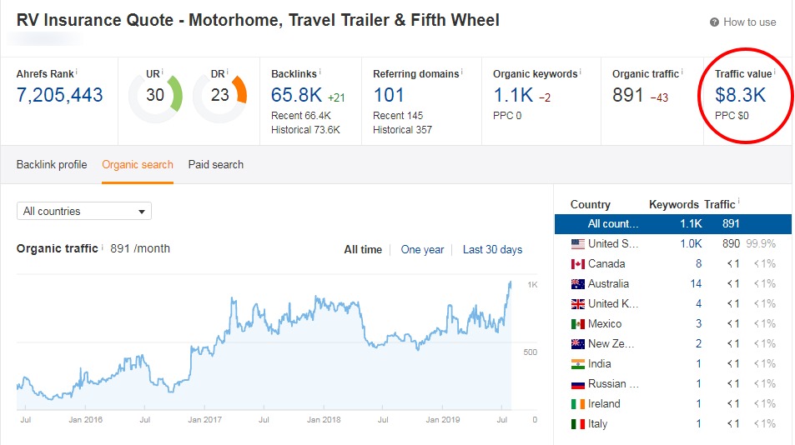Image resolution: width=795 pixels, height=445 pixels.
Task: Click the India flag icon
Action: click(x=578, y=364)
